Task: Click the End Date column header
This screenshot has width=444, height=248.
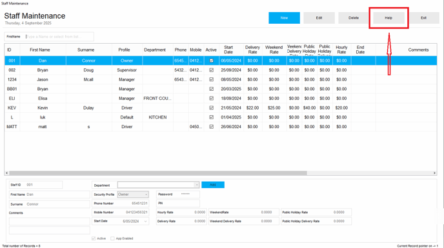Action: (363, 50)
